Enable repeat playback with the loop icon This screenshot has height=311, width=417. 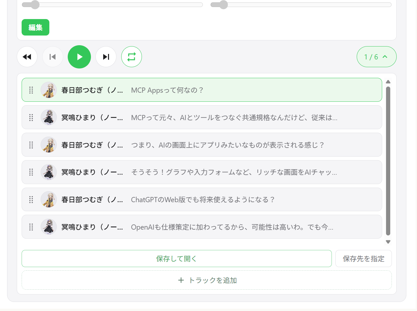[x=131, y=57]
